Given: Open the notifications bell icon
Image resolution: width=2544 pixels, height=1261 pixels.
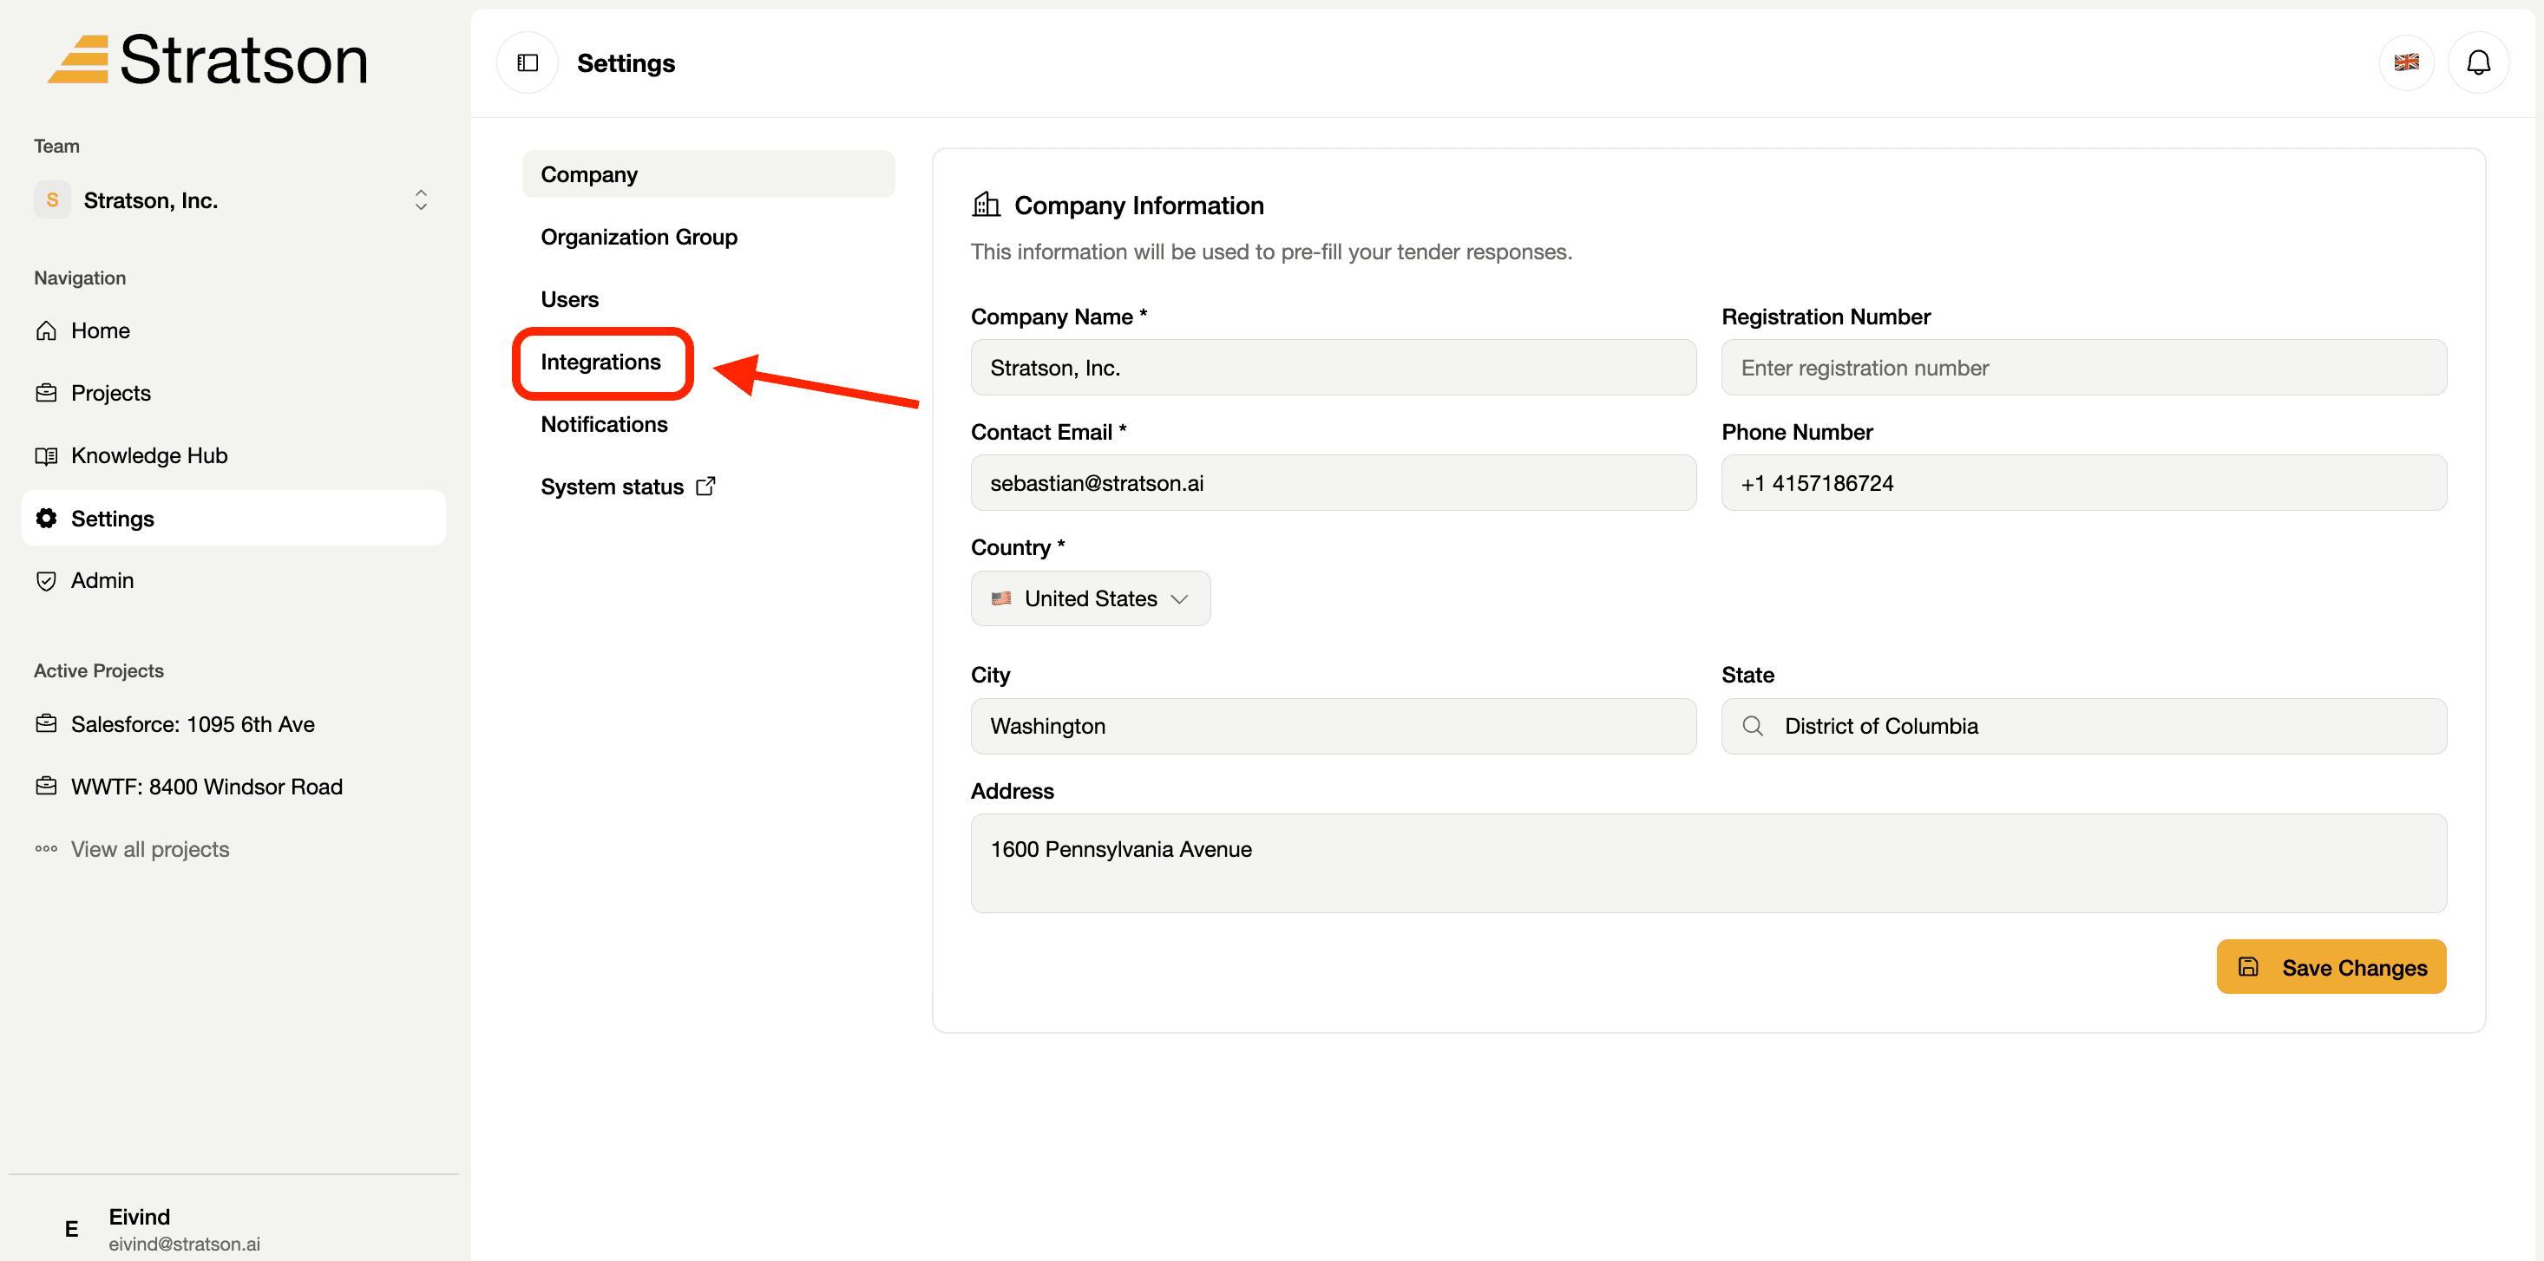Looking at the screenshot, I should 2479,63.
